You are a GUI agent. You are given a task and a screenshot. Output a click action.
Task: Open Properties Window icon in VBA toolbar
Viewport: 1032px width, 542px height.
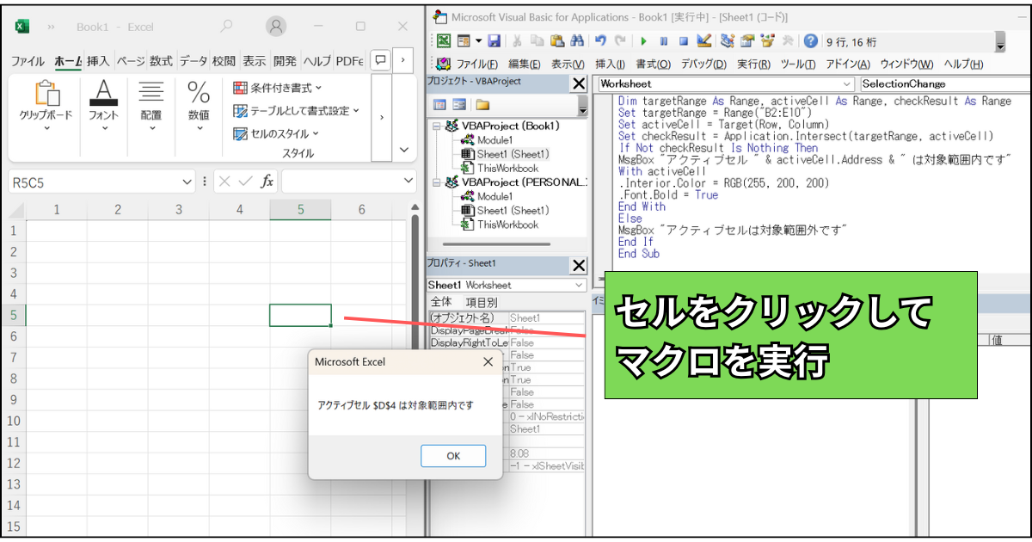click(747, 40)
